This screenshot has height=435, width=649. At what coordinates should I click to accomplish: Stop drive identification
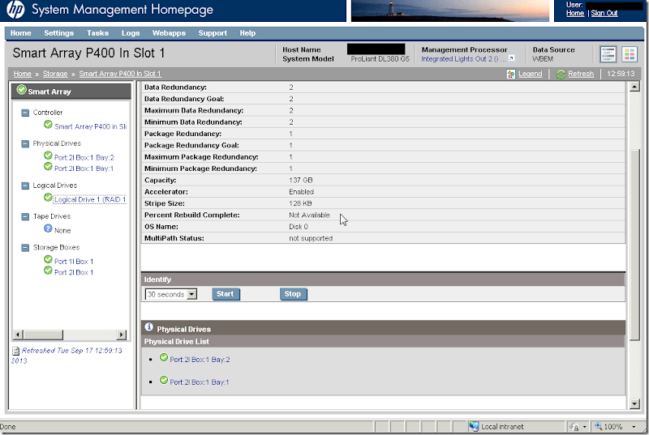pos(293,294)
